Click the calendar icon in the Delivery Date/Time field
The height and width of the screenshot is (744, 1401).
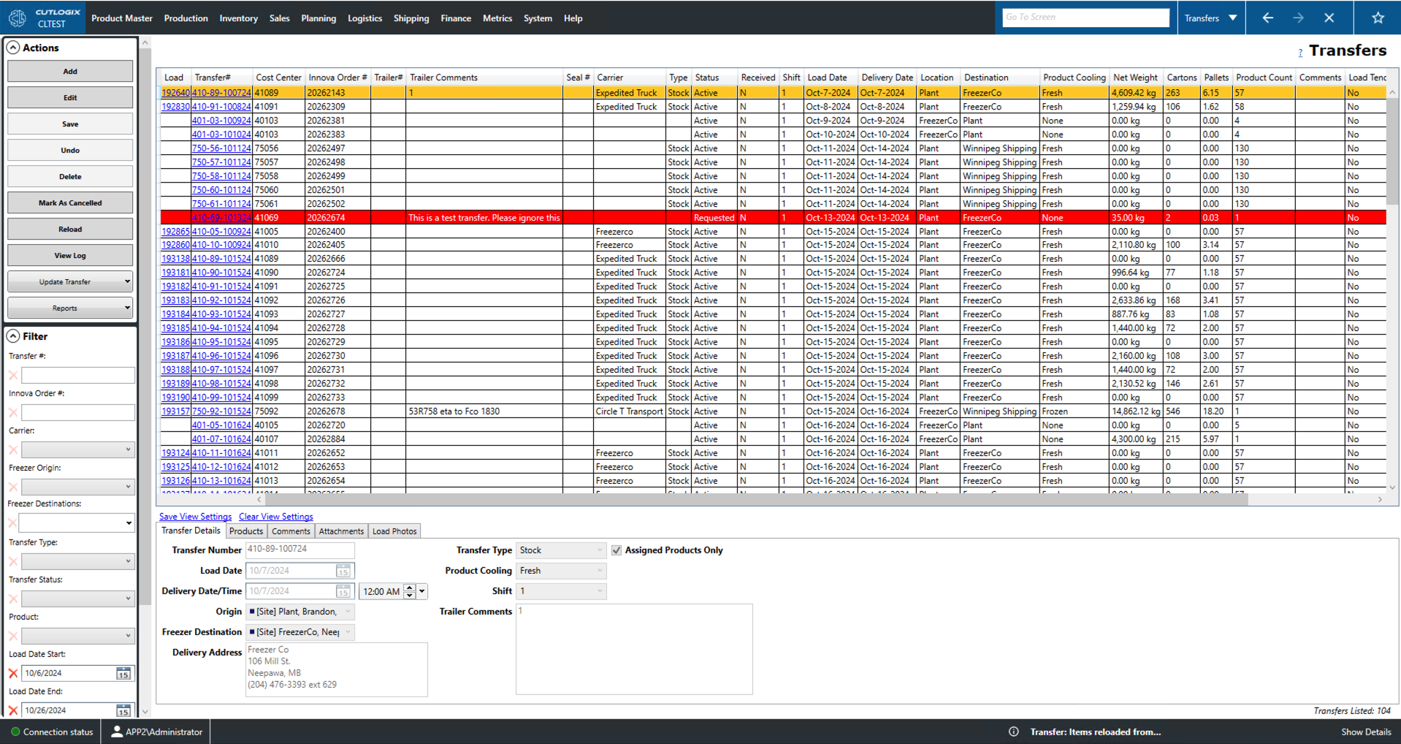(x=342, y=591)
